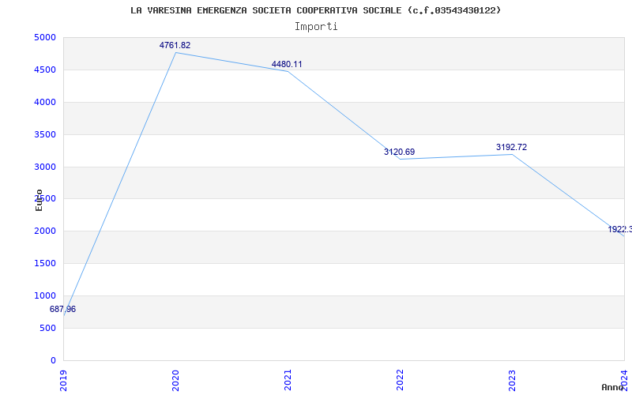Click the data label 687.96
632x395 pixels.
pos(62,309)
